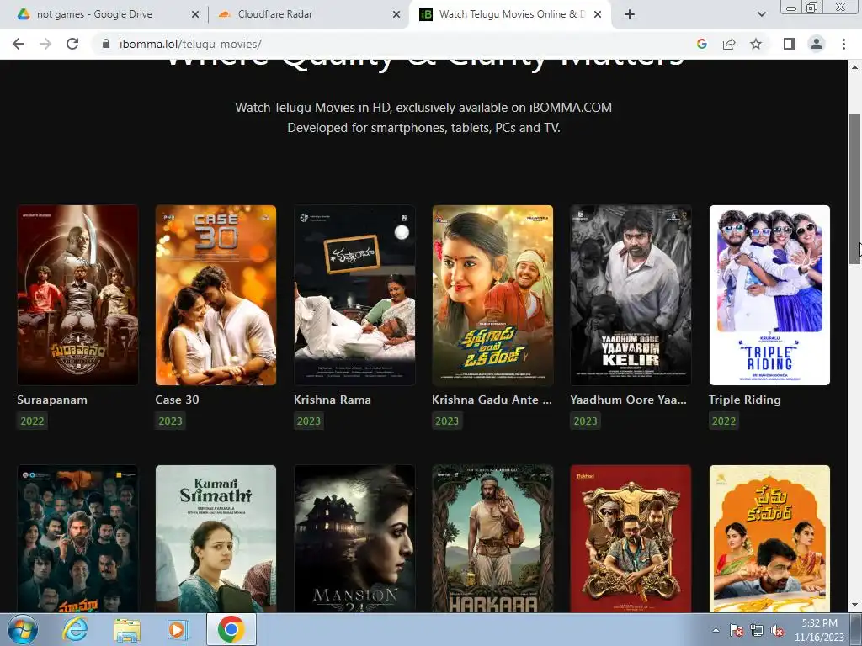The image size is (862, 646).
Task: Click the Case 30 title link
Action: [x=177, y=400]
